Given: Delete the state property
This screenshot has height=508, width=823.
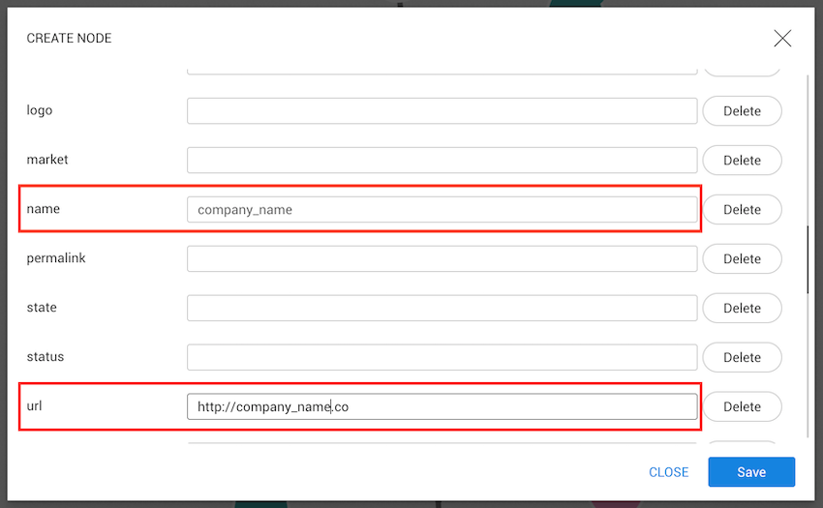Looking at the screenshot, I should pyautogui.click(x=742, y=309).
